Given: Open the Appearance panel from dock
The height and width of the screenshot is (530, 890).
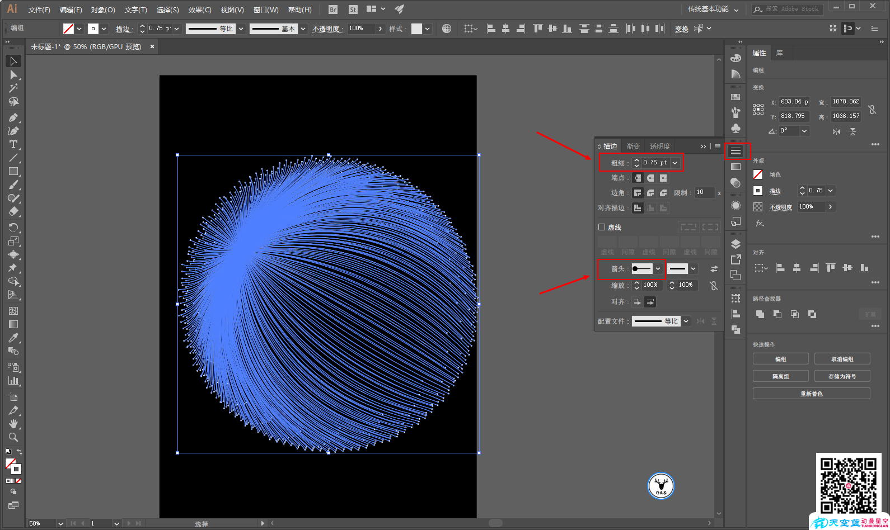Looking at the screenshot, I should point(736,206).
